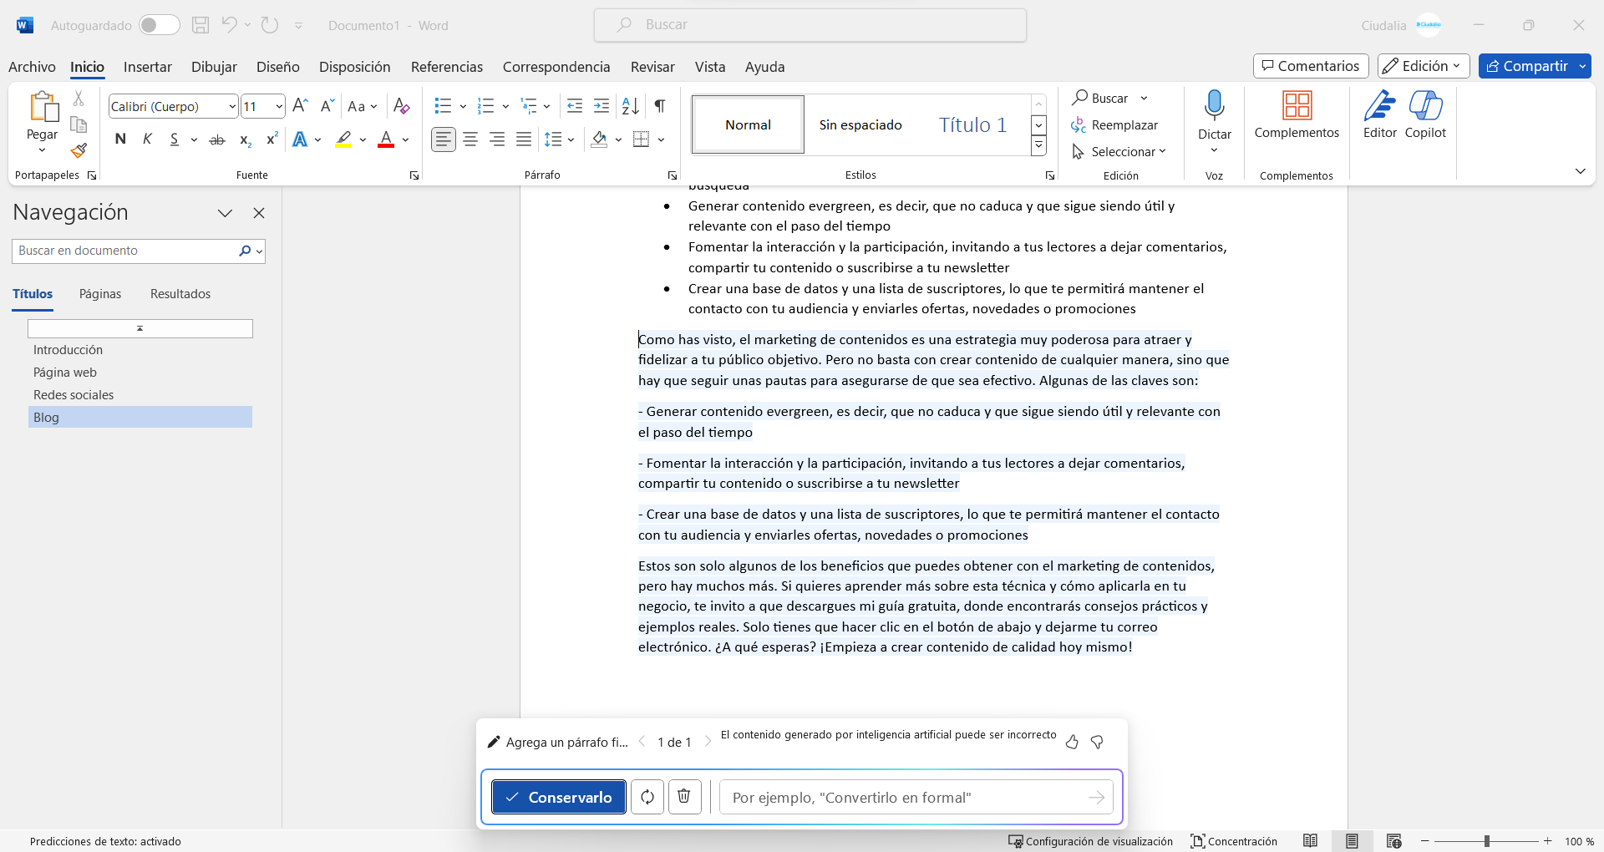Discard Copilot draft with trash icon

pos(684,797)
